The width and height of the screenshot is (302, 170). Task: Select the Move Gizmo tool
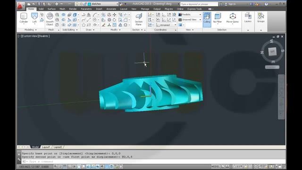pos(233,18)
